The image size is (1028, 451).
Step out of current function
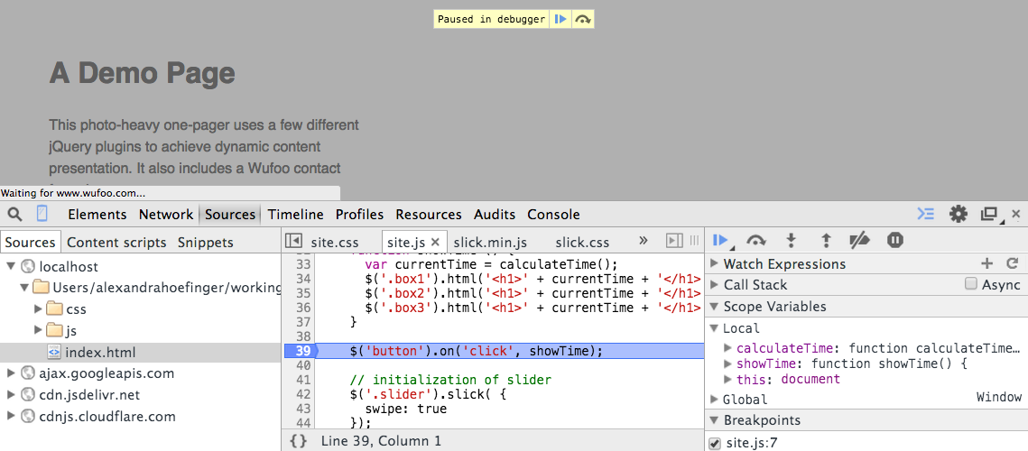826,241
